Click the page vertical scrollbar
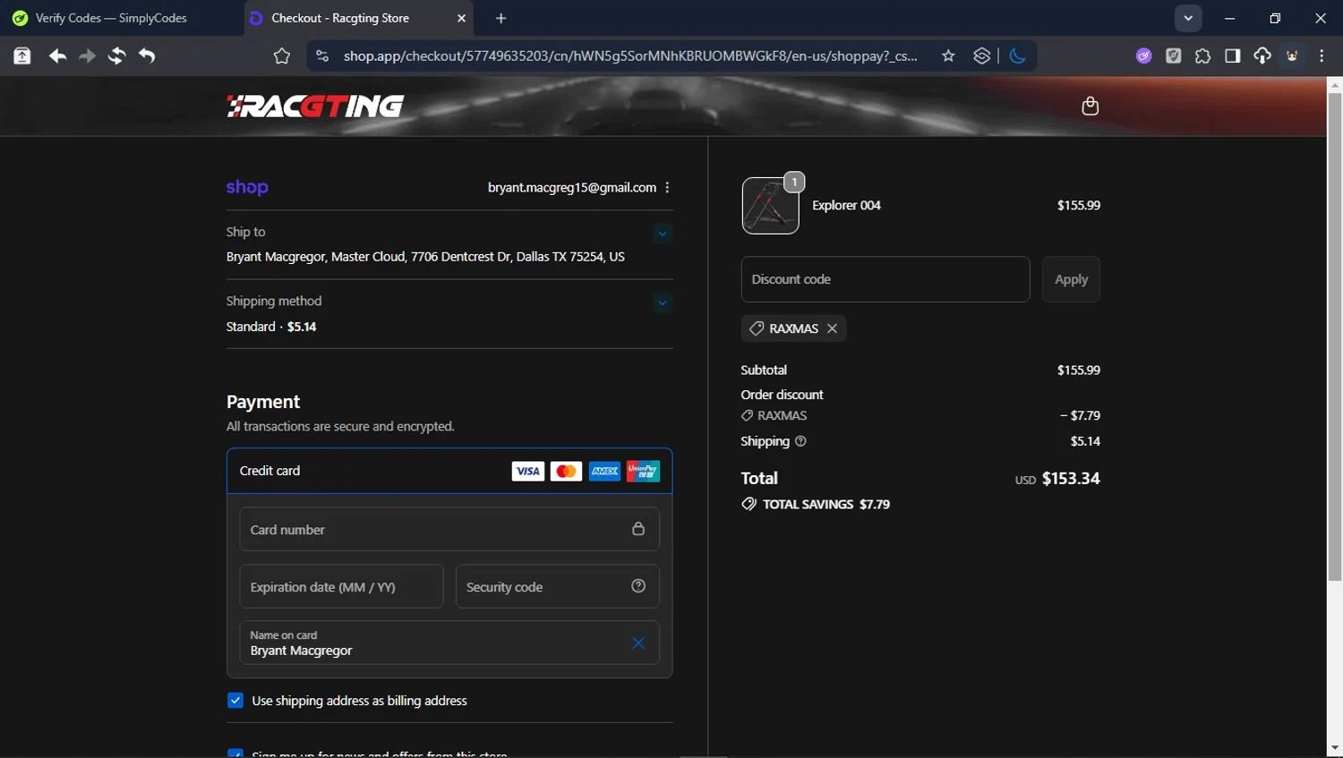 point(1334,336)
